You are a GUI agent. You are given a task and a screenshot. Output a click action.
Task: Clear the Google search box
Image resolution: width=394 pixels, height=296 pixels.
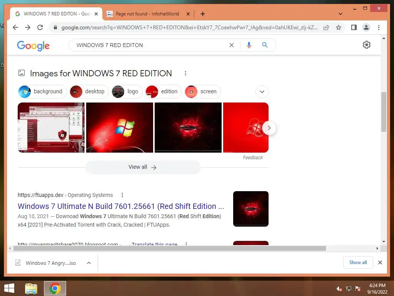click(x=231, y=45)
